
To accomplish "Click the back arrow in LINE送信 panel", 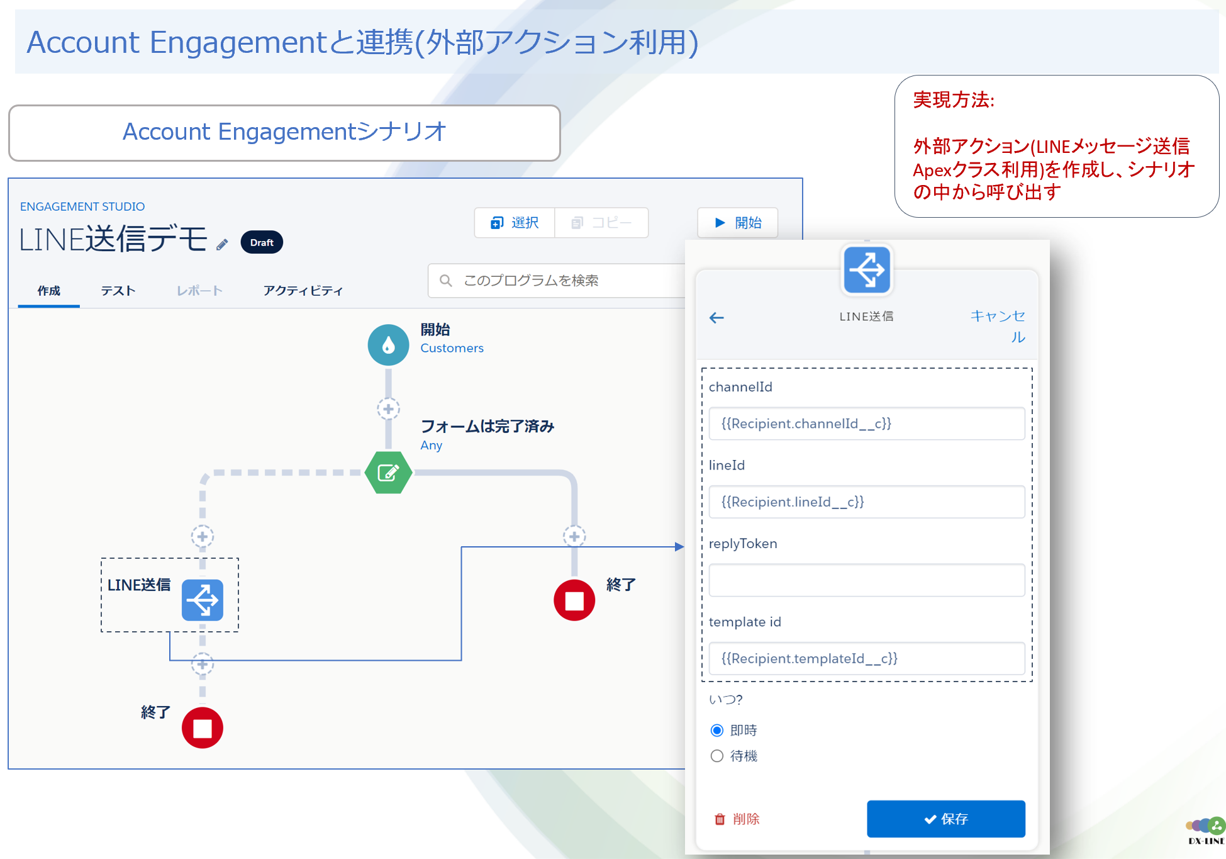I will click(x=716, y=318).
